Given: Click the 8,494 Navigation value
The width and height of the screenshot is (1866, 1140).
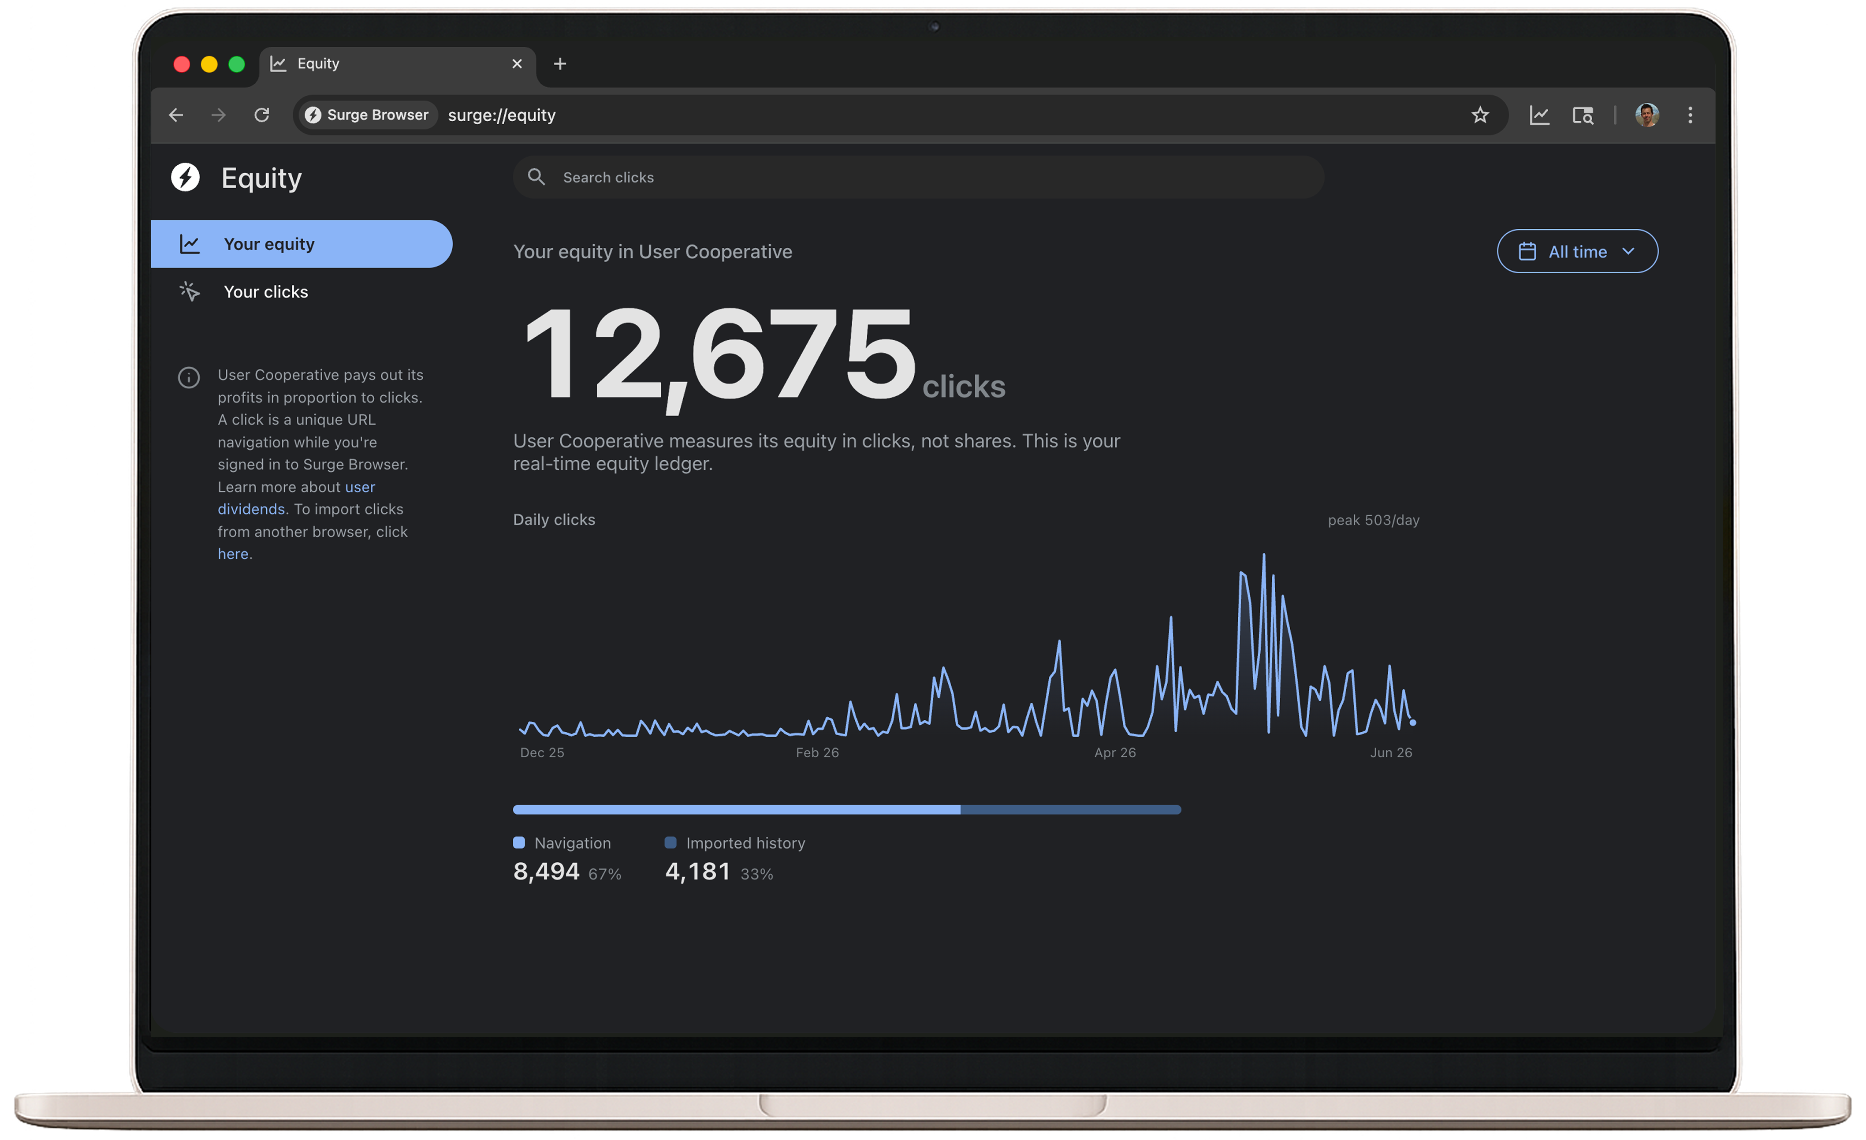Looking at the screenshot, I should [x=546, y=872].
